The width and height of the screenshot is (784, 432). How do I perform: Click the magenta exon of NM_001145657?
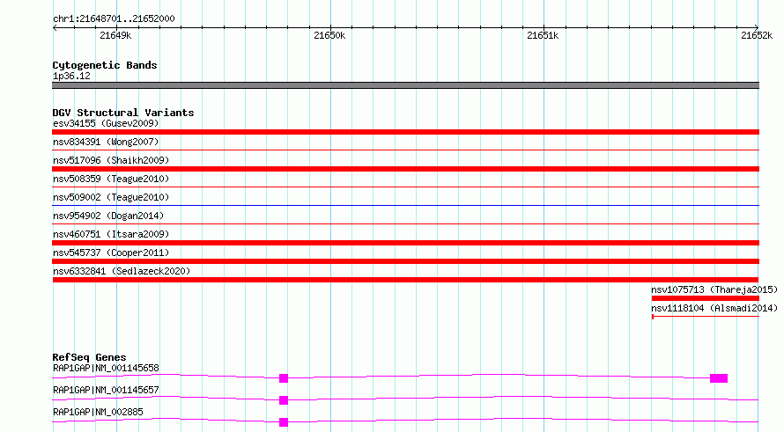click(284, 400)
